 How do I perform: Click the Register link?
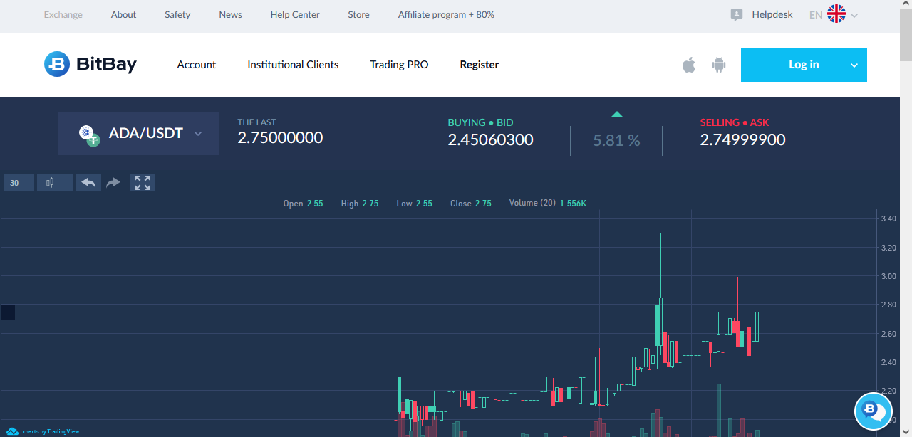click(479, 65)
